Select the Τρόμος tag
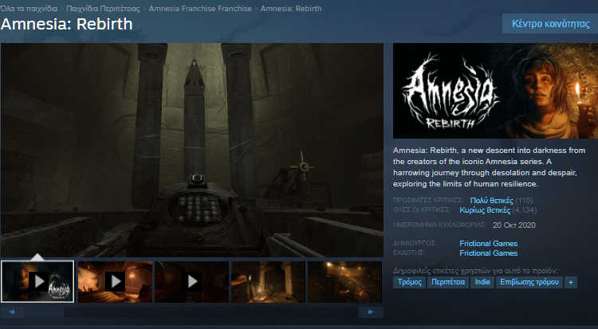Viewport: 598px width, 329px height. pyautogui.click(x=410, y=282)
